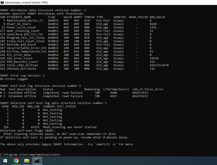This screenshot has width=217, height=165.
Task: Click the CURRENT_TEST_STATUS column header
Action: tap(59, 106)
